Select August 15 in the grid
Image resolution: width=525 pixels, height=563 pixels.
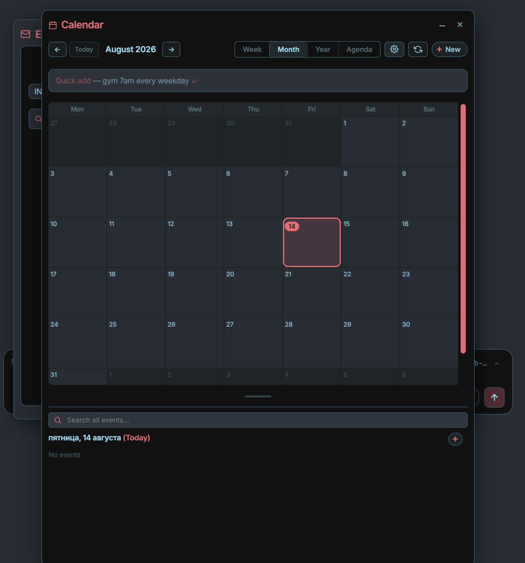coord(370,242)
